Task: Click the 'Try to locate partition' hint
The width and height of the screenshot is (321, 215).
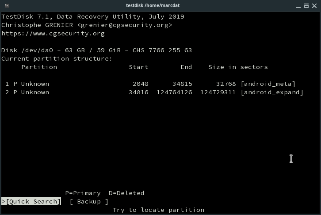Action: pos(158,210)
